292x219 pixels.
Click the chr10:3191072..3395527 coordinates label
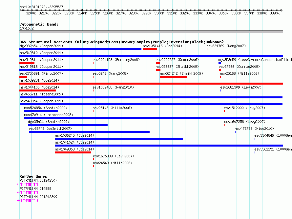click(x=41, y=7)
